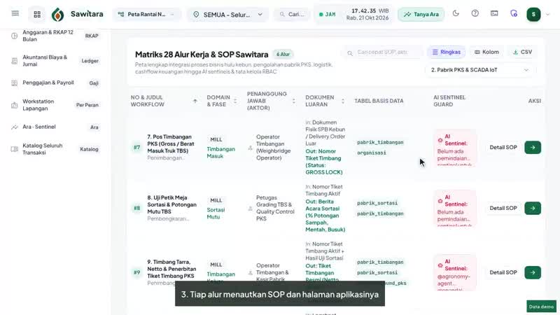Click Detail SOP for row #9
Screen dimensions: 560x315
pos(503,272)
